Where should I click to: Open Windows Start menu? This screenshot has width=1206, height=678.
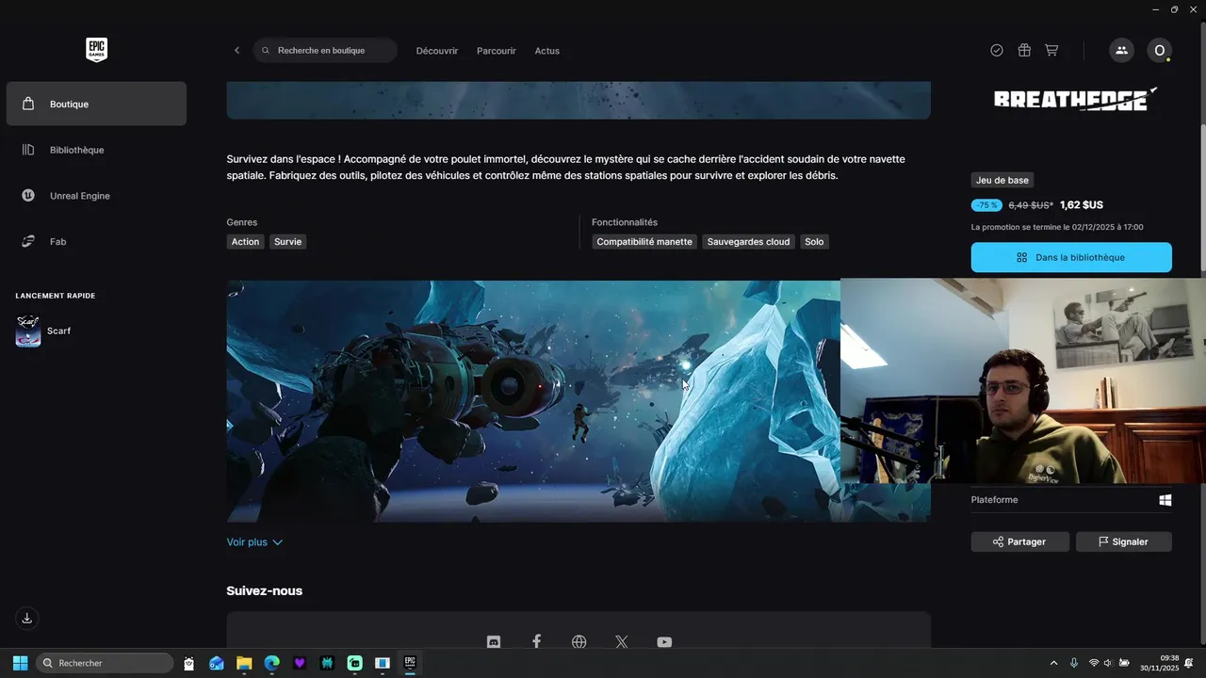(x=20, y=663)
